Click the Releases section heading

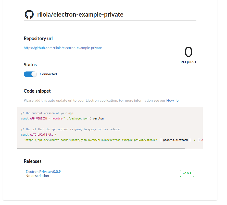(33, 161)
